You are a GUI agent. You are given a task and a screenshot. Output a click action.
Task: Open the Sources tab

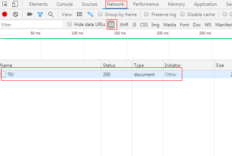(x=90, y=4)
